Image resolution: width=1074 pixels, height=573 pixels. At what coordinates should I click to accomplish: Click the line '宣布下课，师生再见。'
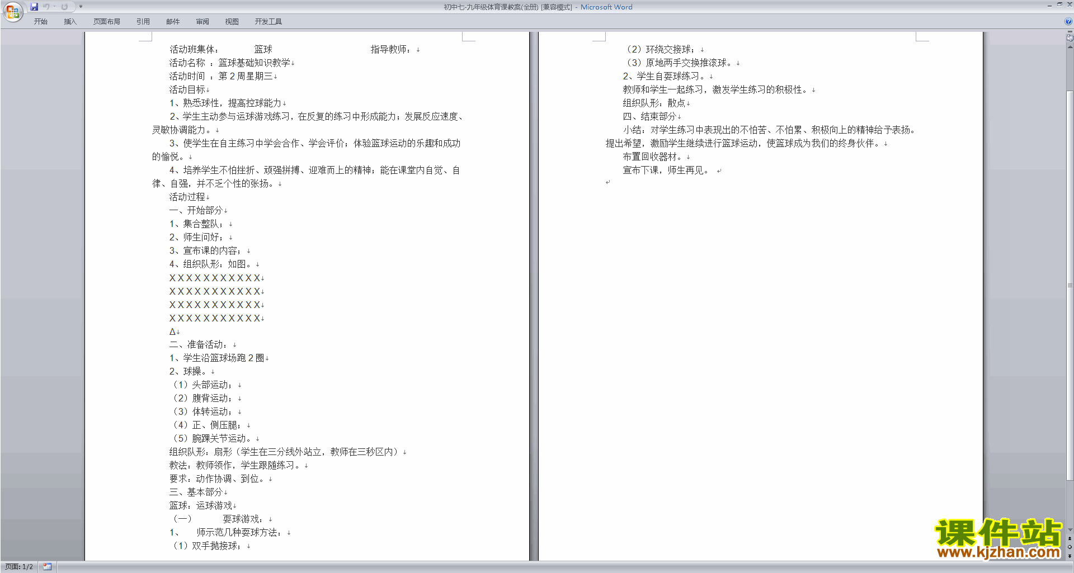(x=667, y=170)
